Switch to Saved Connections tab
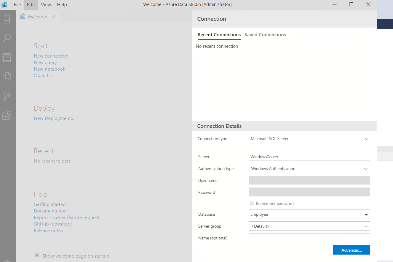393x262 pixels. [x=265, y=35]
